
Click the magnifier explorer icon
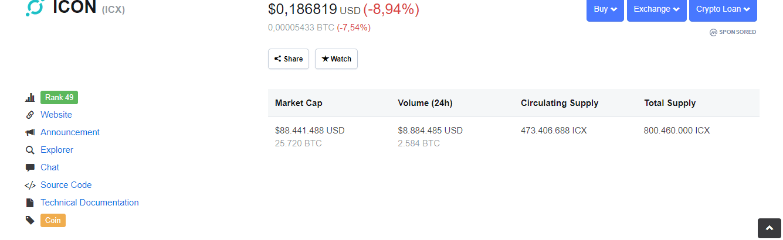coord(30,150)
